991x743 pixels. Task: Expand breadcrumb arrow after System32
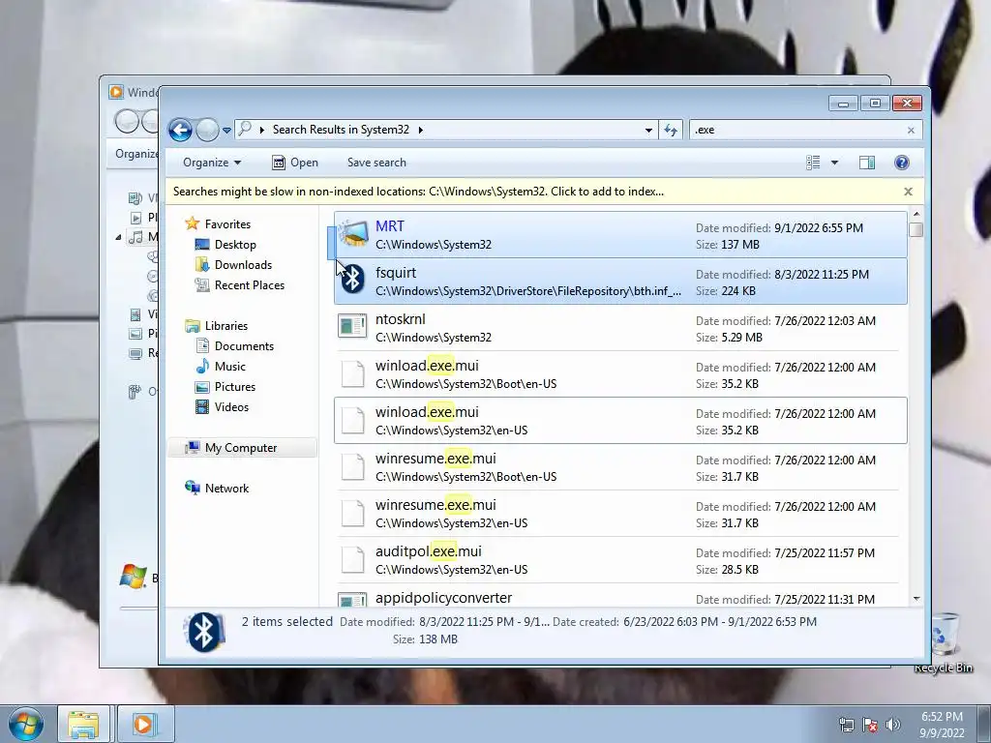click(420, 130)
